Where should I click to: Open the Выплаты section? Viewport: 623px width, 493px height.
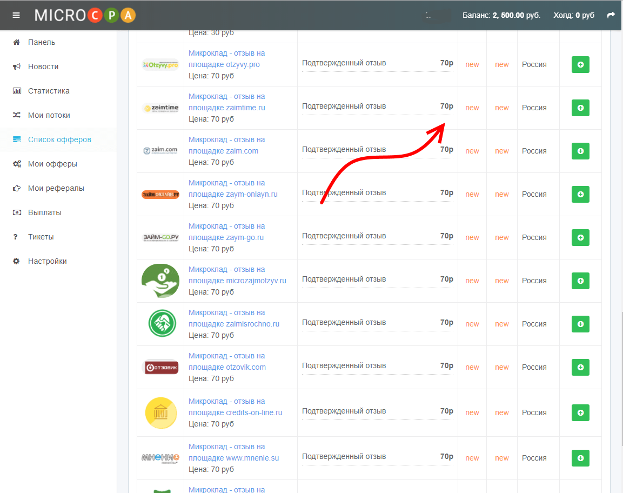[44, 212]
